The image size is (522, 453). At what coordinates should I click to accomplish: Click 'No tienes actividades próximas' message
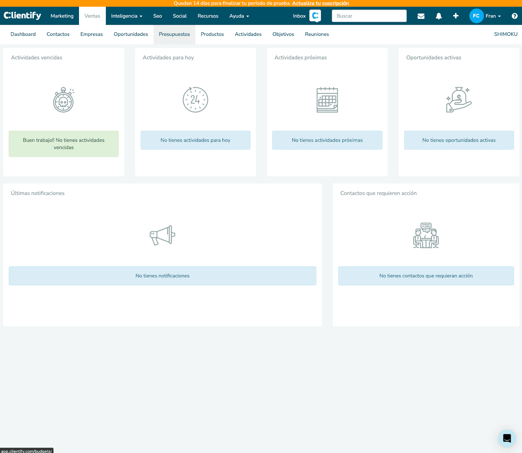coord(327,140)
